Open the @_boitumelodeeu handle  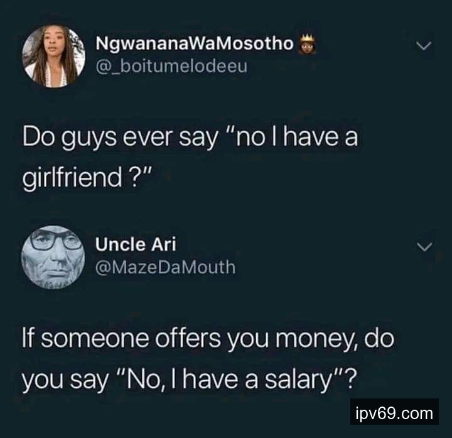[x=171, y=67]
